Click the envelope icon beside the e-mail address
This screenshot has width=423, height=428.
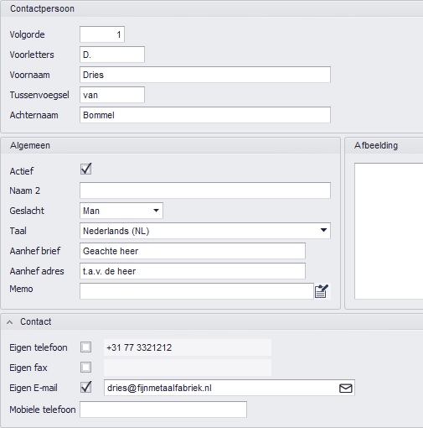346,388
